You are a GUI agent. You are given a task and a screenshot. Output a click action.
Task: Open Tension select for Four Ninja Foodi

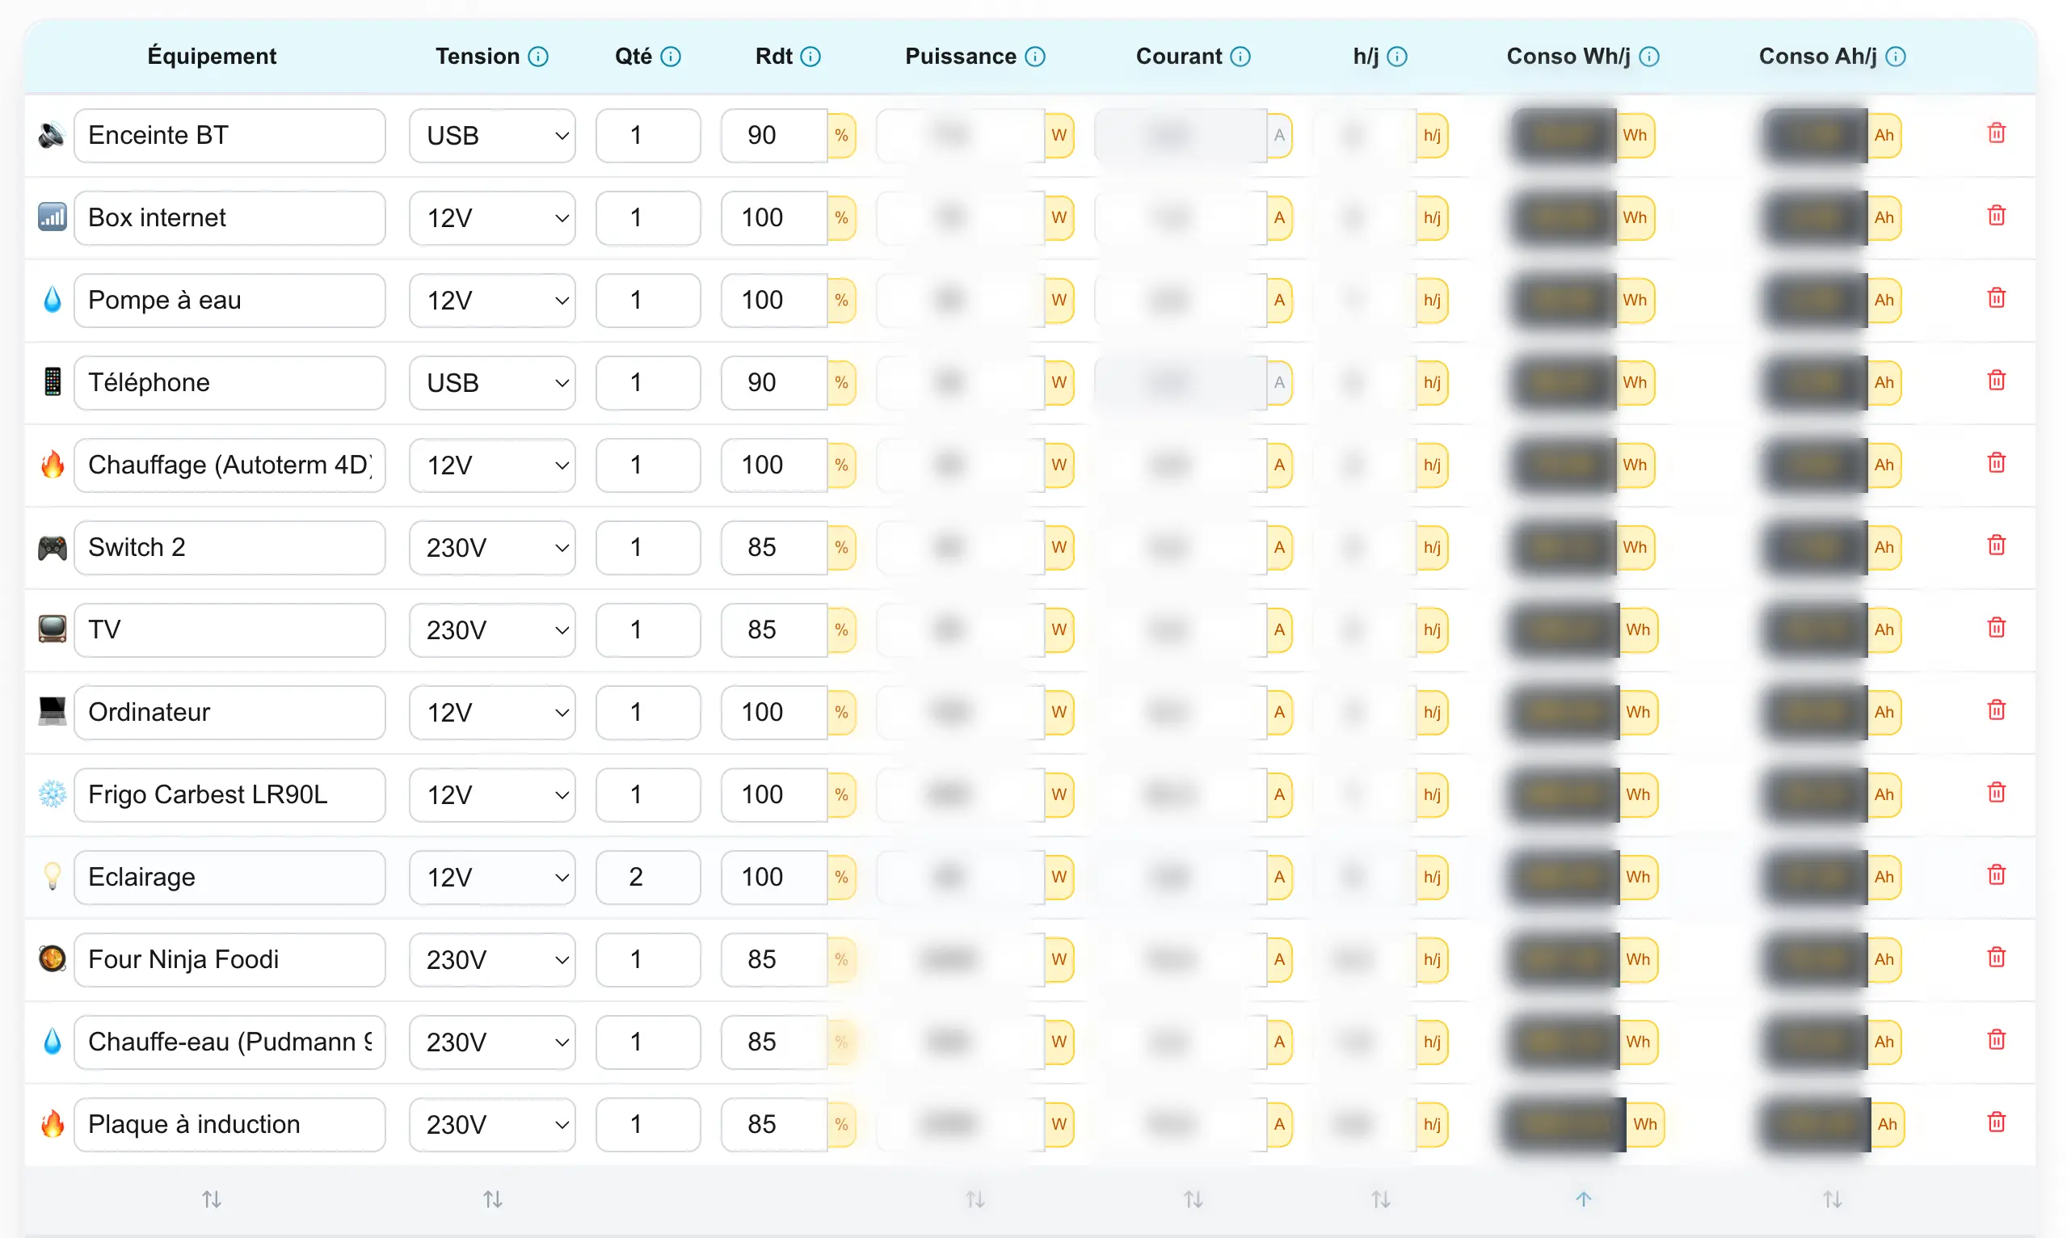tap(492, 959)
